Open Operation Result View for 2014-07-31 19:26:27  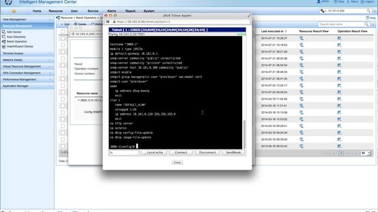pyautogui.click(x=339, y=38)
